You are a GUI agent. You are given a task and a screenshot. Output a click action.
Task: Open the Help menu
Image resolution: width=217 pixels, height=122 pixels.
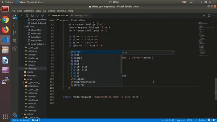(71, 11)
